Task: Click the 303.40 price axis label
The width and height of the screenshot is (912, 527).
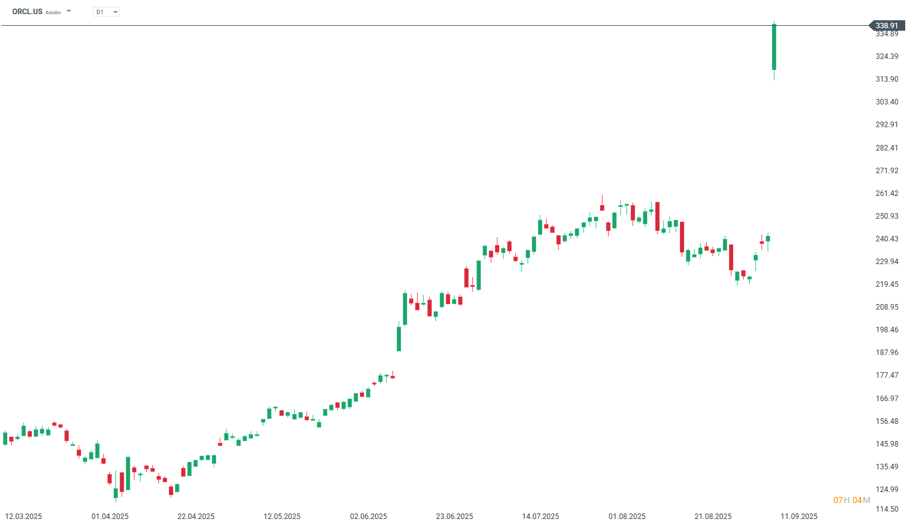Action: (887, 102)
